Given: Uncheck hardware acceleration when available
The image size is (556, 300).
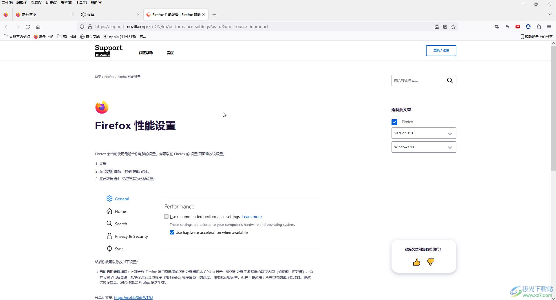Looking at the screenshot, I should 172,233.
